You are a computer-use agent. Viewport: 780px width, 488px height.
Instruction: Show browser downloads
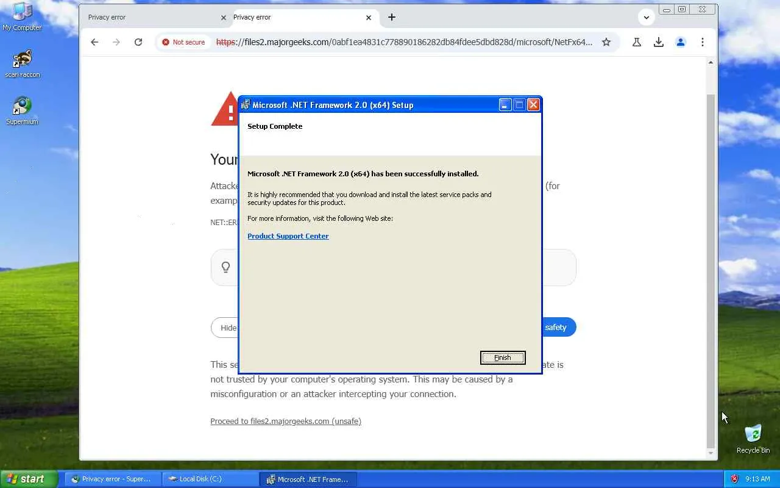tap(659, 42)
